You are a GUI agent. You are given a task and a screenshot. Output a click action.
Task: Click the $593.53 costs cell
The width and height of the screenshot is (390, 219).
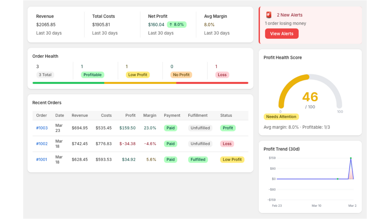coord(104,160)
